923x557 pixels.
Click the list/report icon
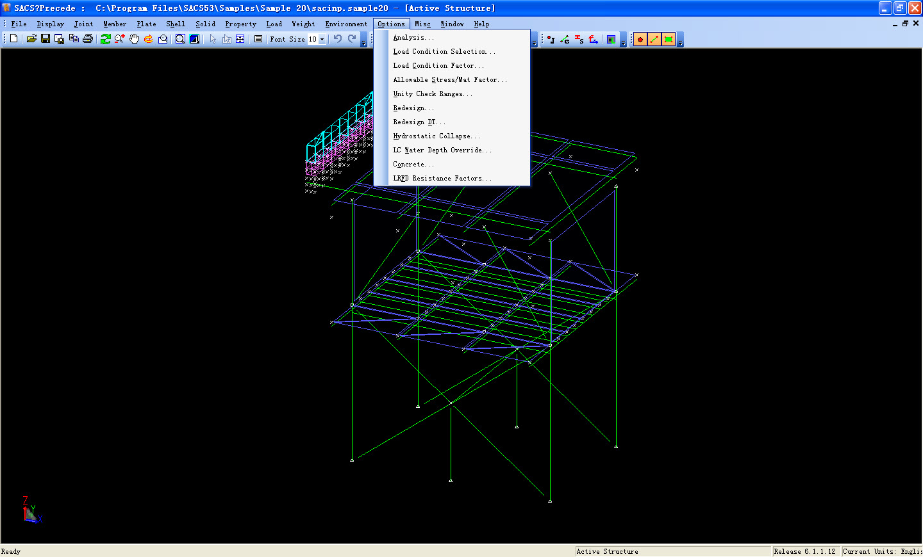258,39
